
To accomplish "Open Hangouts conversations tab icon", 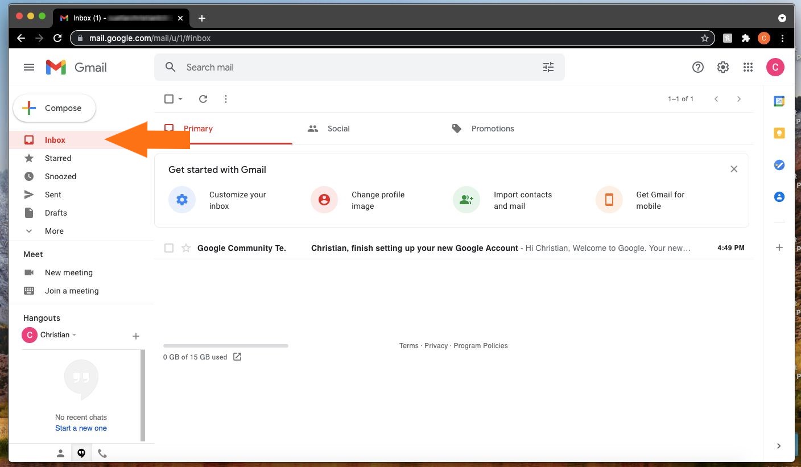I will tap(81, 453).
